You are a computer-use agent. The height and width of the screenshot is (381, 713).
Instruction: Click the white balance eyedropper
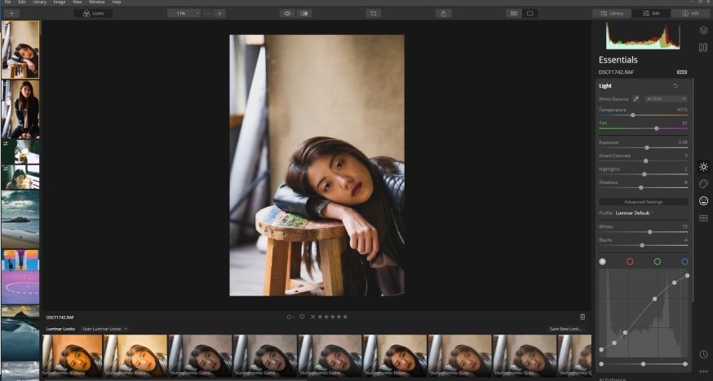point(635,99)
